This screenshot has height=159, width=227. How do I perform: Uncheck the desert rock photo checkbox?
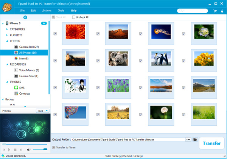98,34
